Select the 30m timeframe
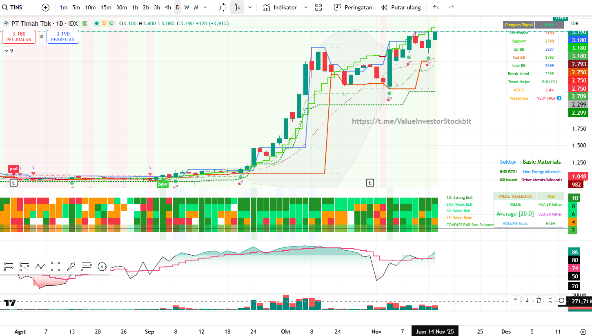The width and height of the screenshot is (592, 336). (121, 7)
